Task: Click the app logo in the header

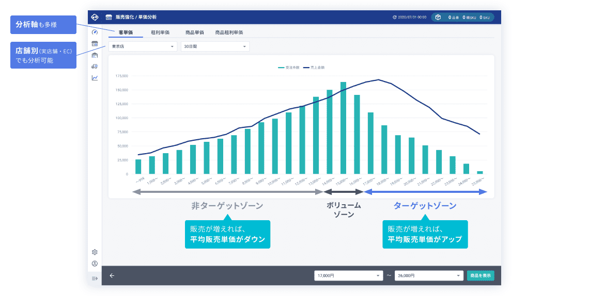Action: click(95, 17)
